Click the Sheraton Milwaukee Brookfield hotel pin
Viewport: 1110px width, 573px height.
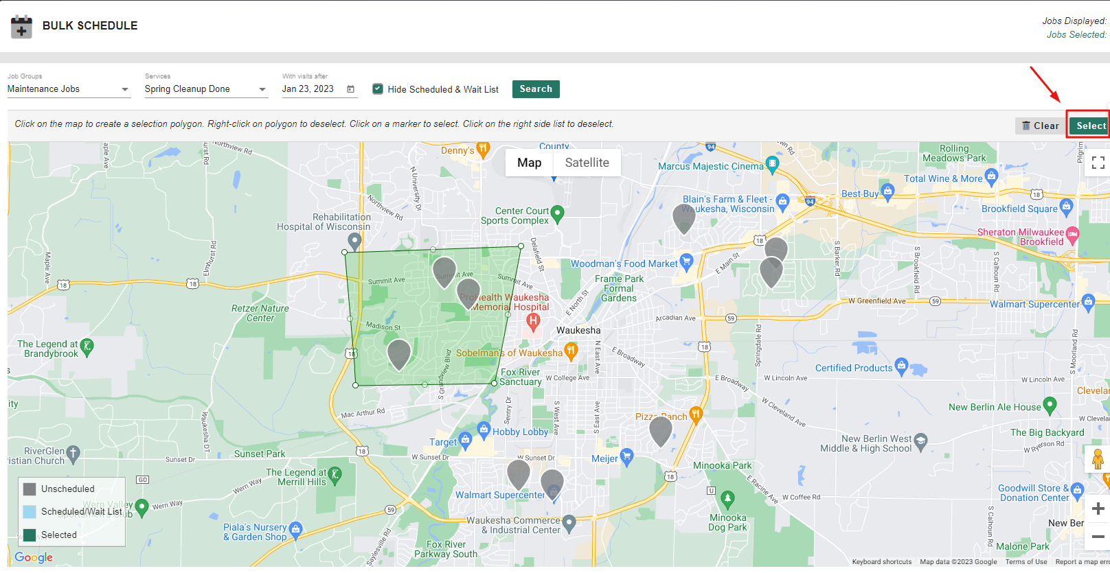pos(1072,234)
